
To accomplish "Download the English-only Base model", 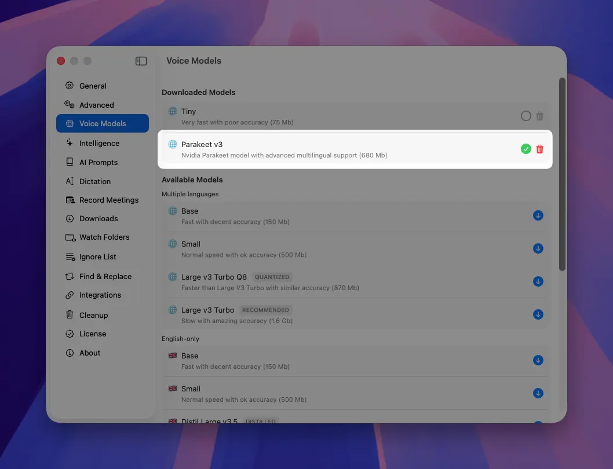I will (538, 360).
